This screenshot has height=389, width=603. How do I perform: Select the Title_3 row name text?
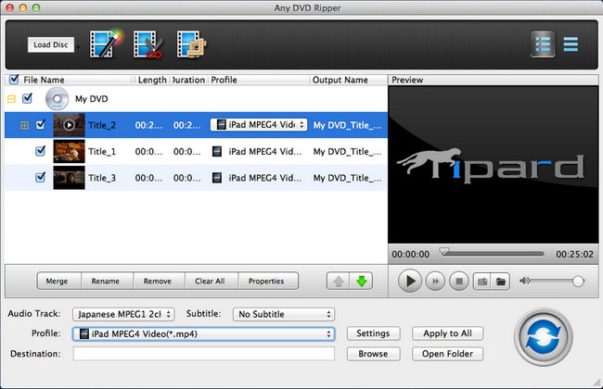(x=102, y=178)
